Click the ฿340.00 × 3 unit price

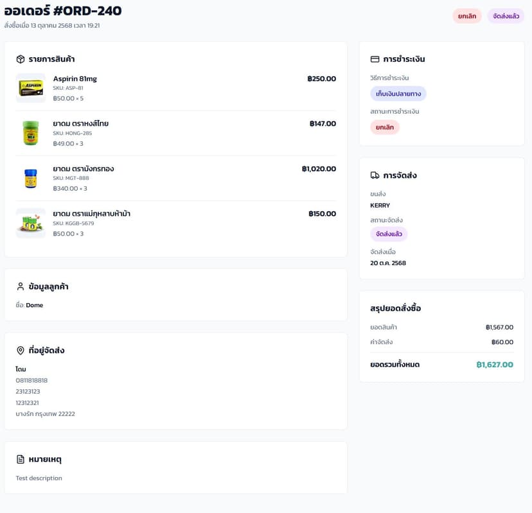pos(70,188)
